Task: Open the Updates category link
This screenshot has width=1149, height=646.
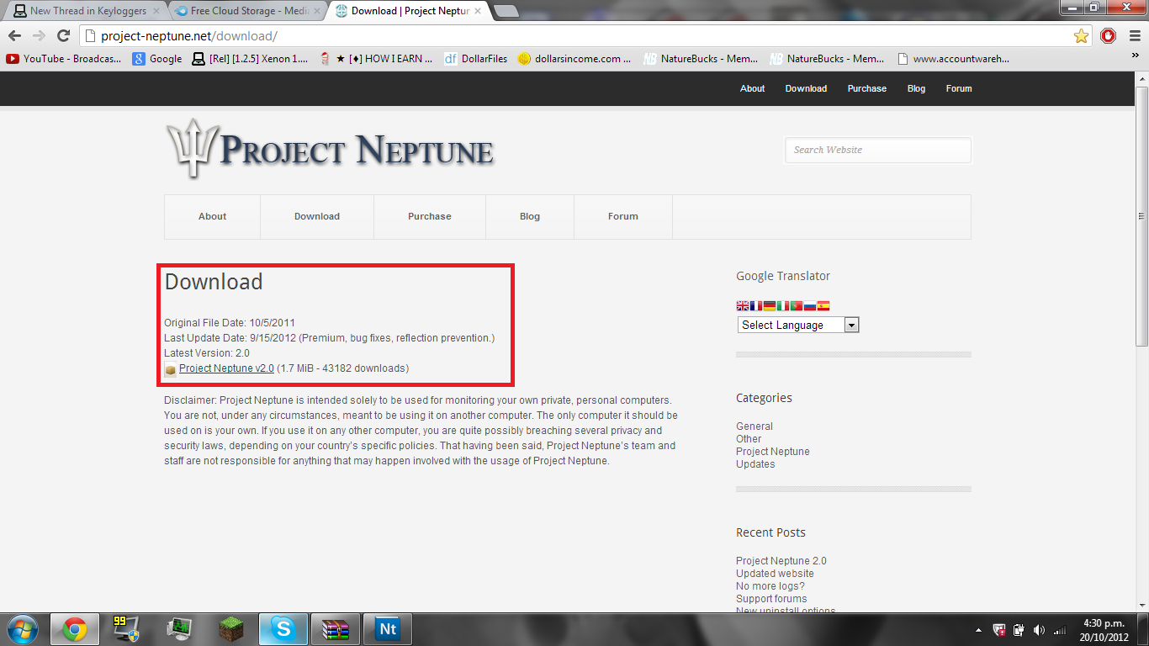Action: pyautogui.click(x=755, y=464)
